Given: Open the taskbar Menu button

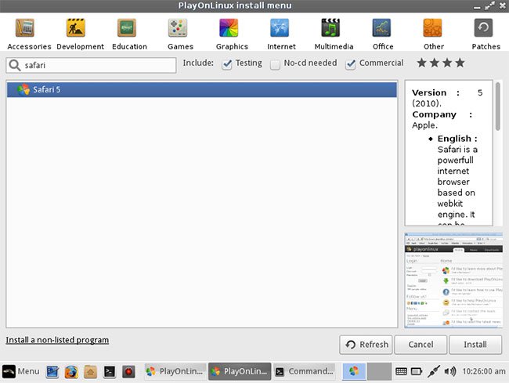Looking at the screenshot, I should tap(21, 371).
